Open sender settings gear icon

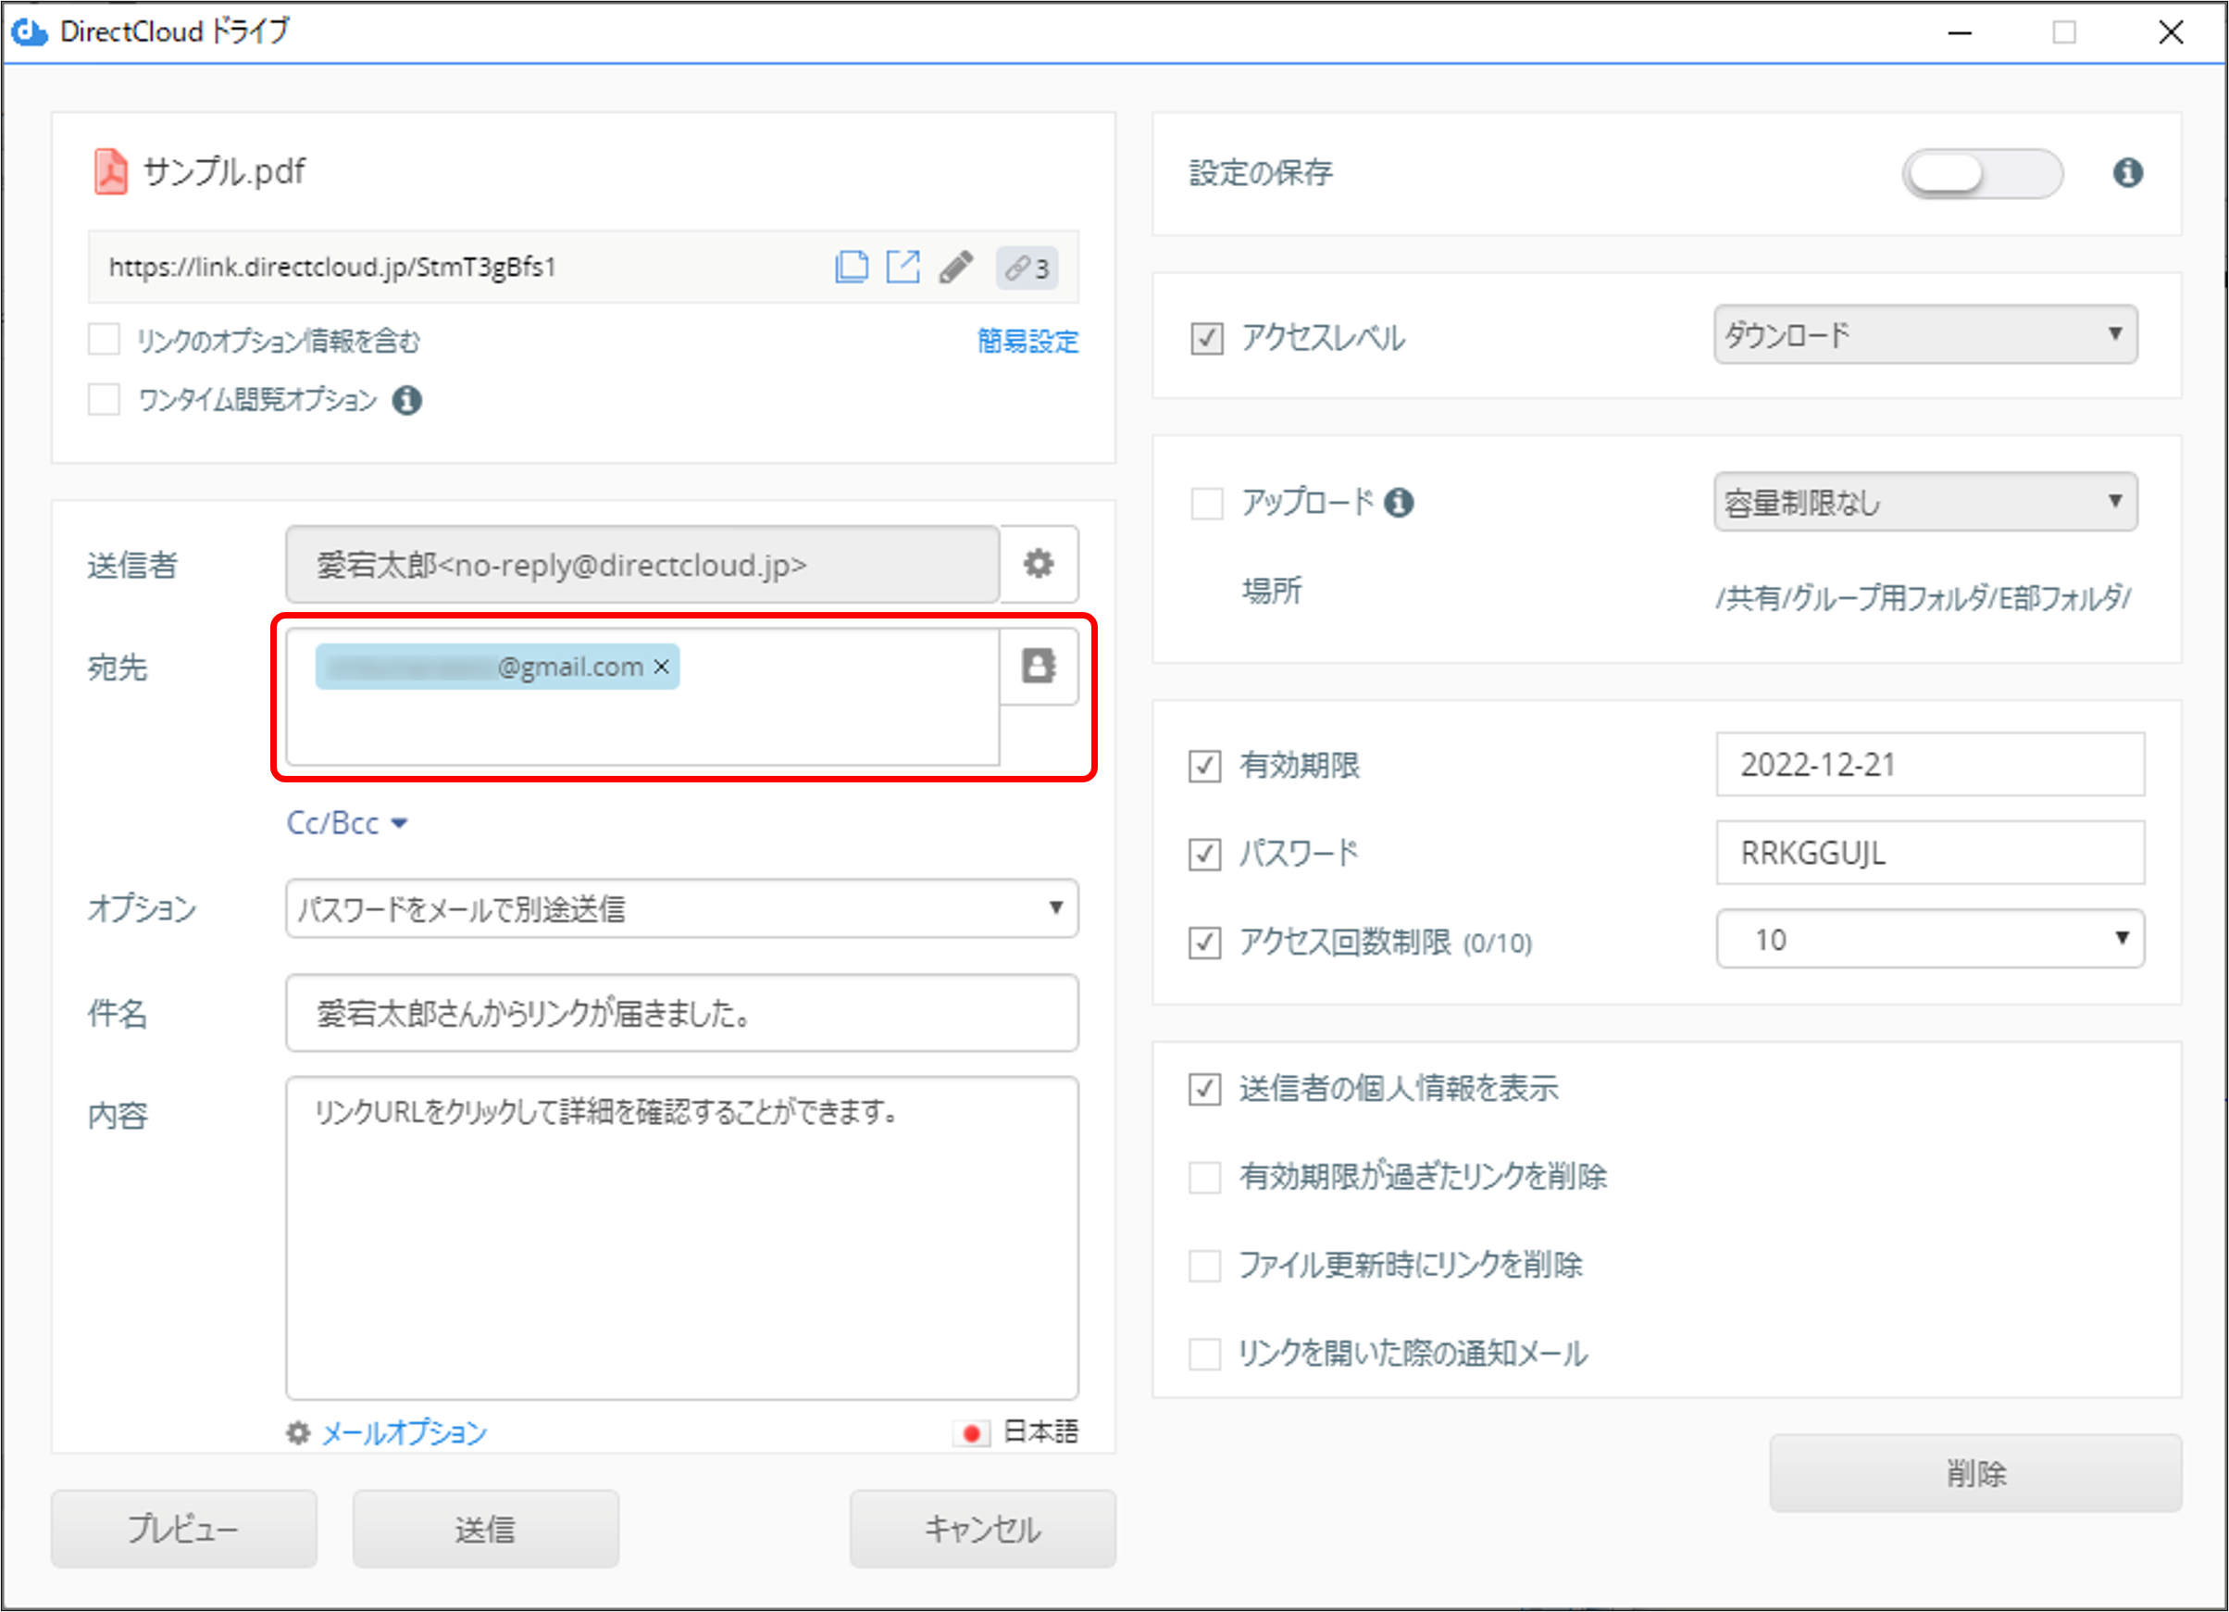[1039, 564]
